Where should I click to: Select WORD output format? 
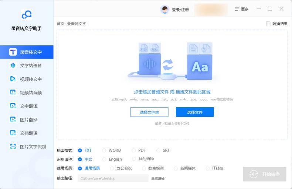(104, 150)
